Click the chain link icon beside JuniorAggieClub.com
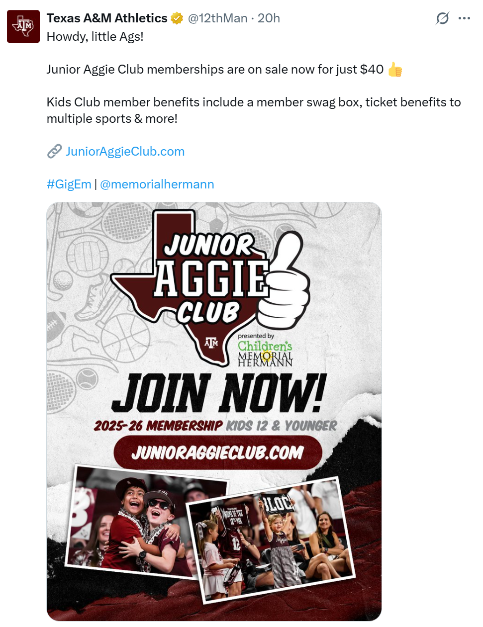Screen dimensions: 483x627 tap(54, 152)
